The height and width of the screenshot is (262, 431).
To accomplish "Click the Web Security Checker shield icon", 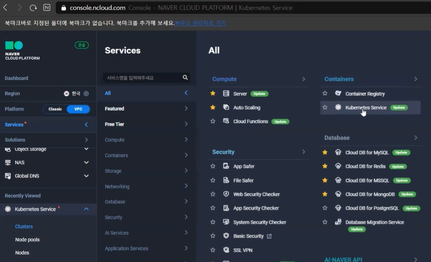I will coord(226,194).
